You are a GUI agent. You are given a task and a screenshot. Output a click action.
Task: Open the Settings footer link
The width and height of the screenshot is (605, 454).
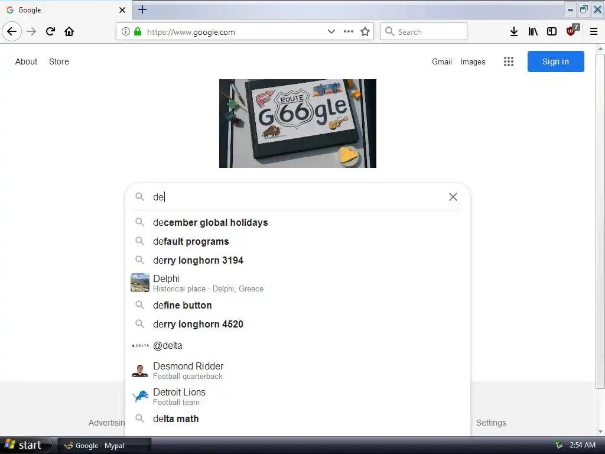tap(491, 423)
